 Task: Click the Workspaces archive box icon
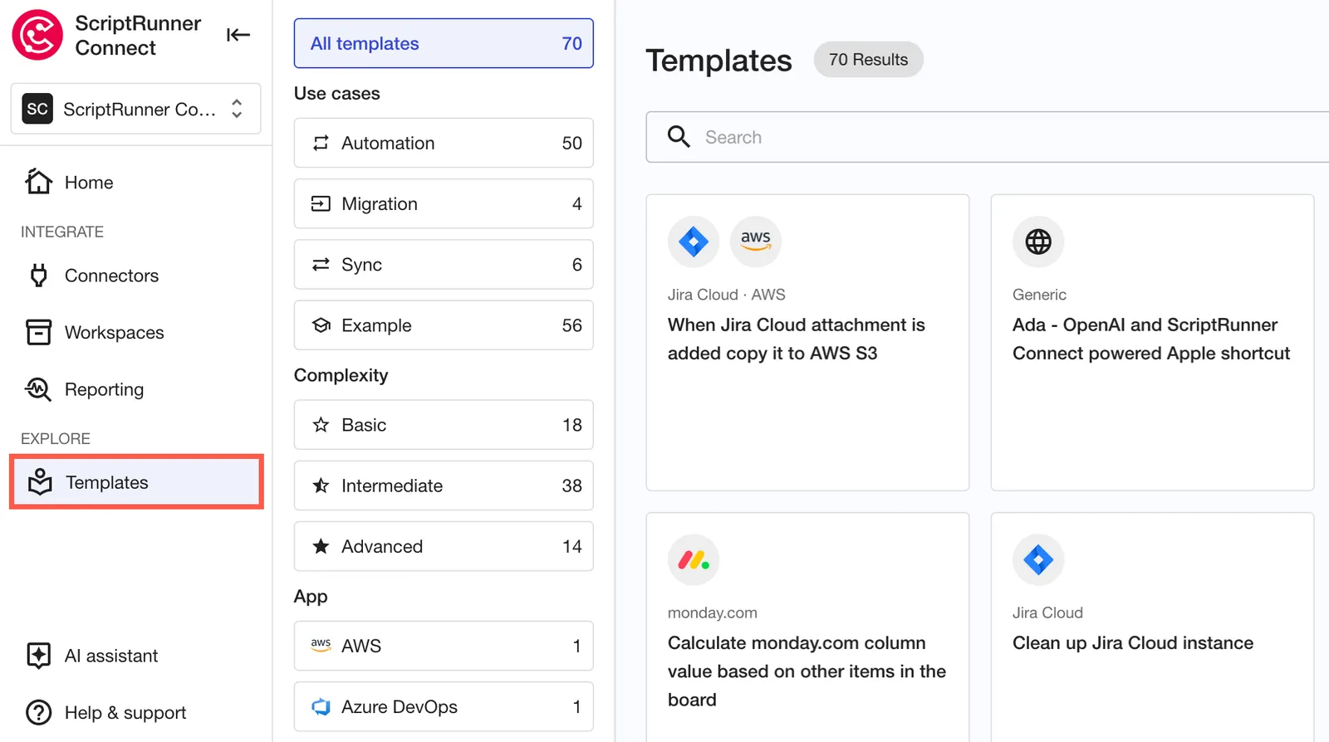[38, 332]
